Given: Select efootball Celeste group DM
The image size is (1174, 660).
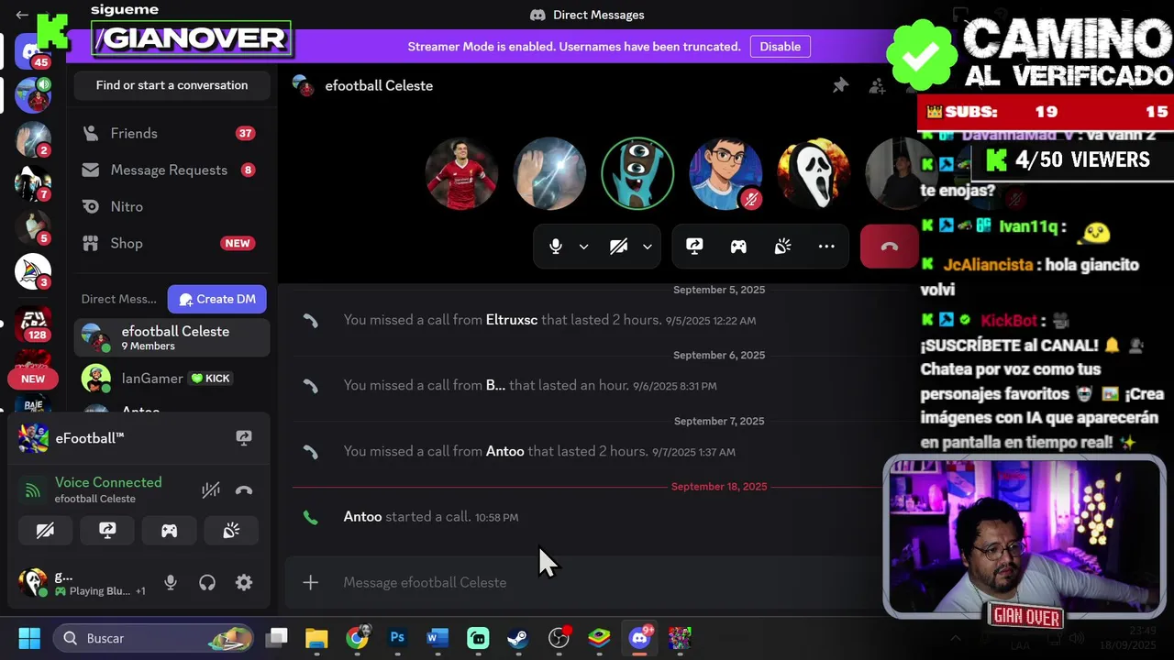Looking at the screenshot, I should coord(172,337).
